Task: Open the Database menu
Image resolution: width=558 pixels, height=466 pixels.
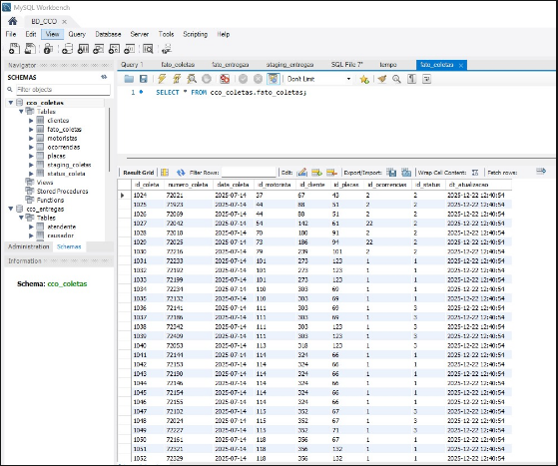Action: (108, 35)
